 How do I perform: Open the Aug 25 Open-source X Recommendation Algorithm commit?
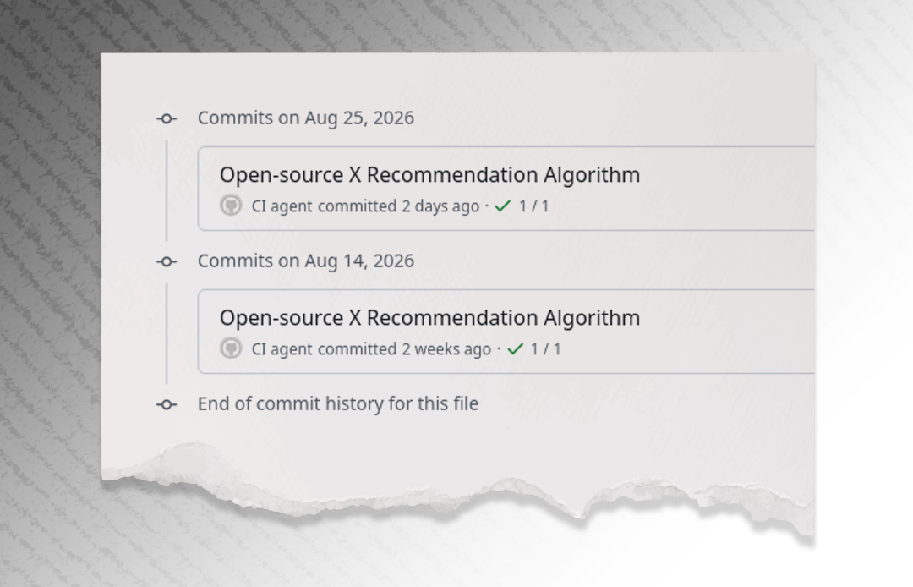point(429,175)
